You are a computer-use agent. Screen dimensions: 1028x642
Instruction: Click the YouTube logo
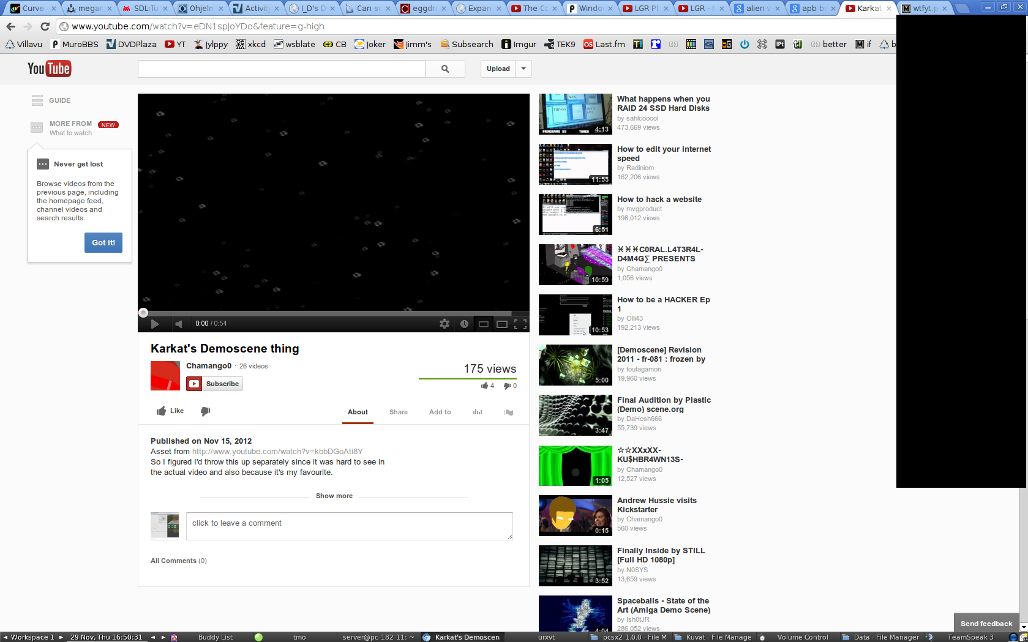[49, 69]
